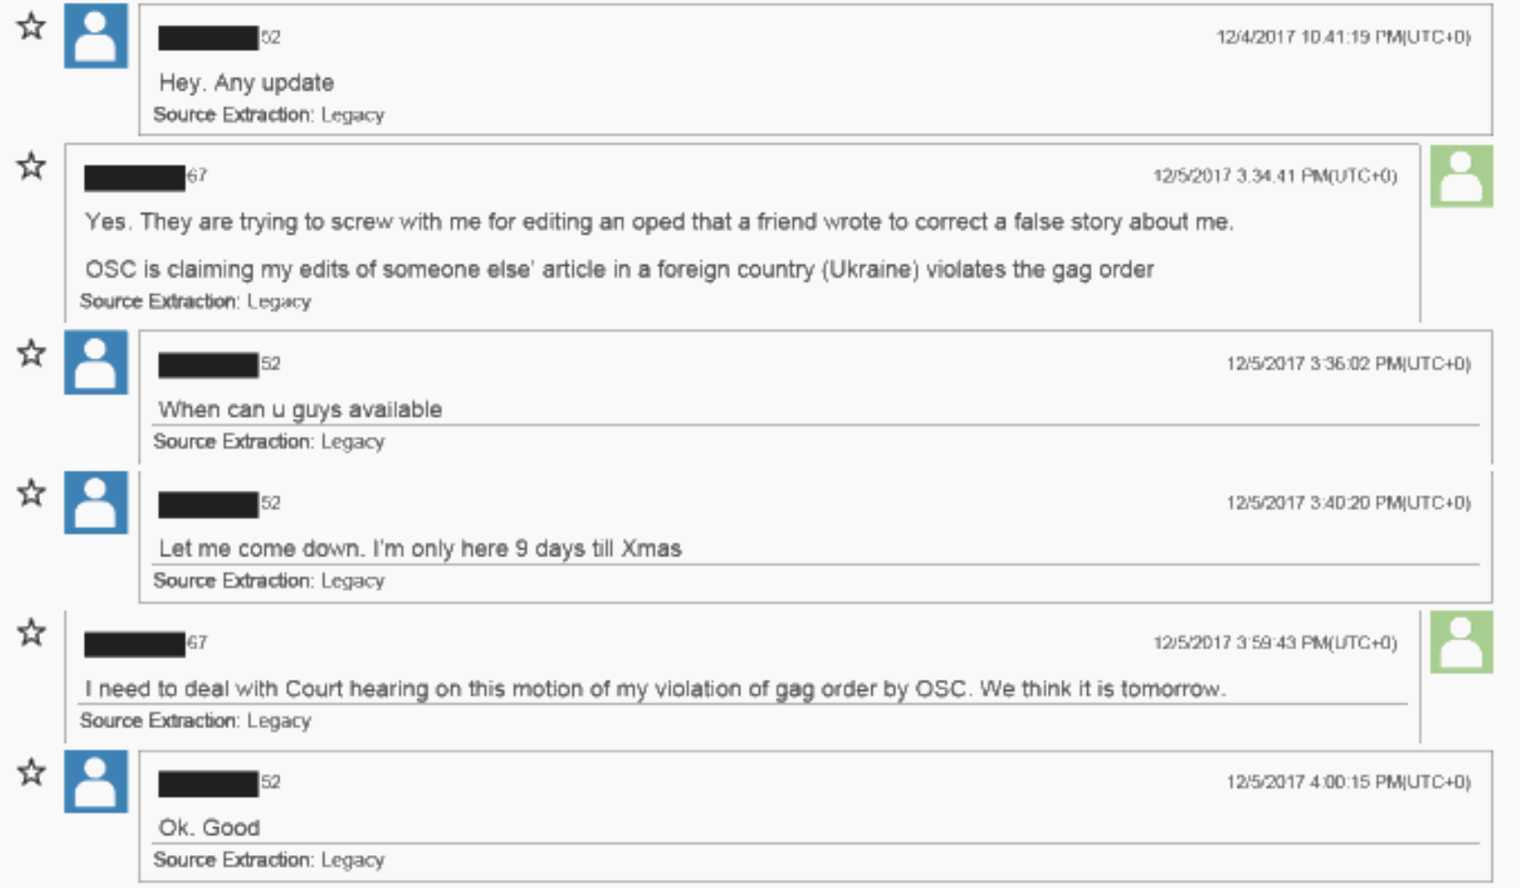Click green avatar next to oped message
The height and width of the screenshot is (888, 1520).
(1462, 176)
